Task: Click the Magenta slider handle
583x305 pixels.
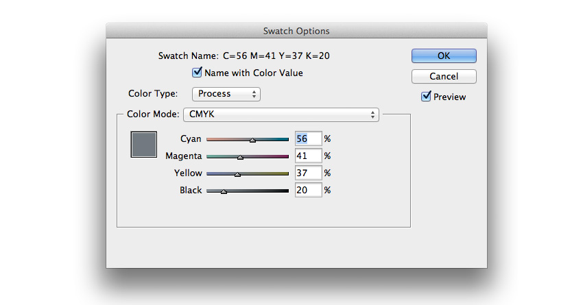Action: pyautogui.click(x=240, y=157)
